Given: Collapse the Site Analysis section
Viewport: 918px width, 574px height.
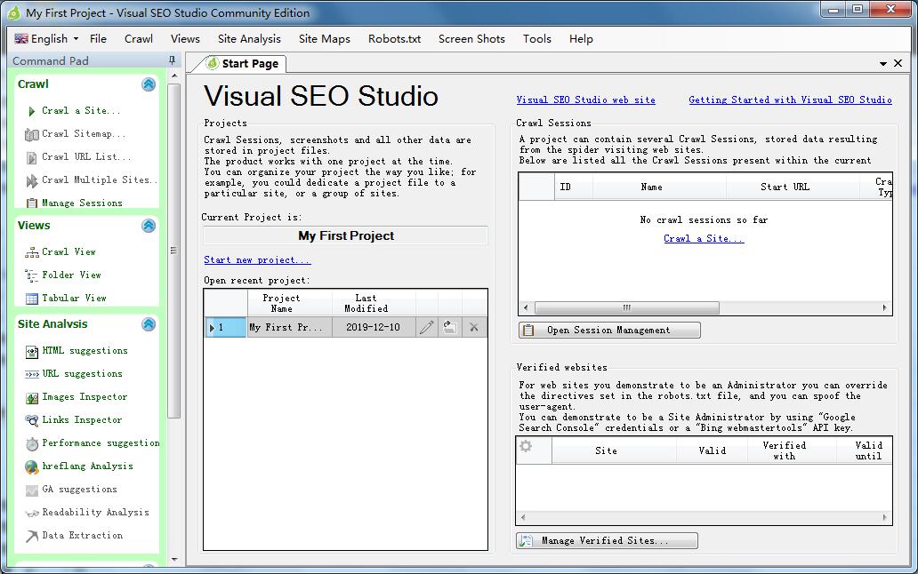Looking at the screenshot, I should [x=149, y=324].
